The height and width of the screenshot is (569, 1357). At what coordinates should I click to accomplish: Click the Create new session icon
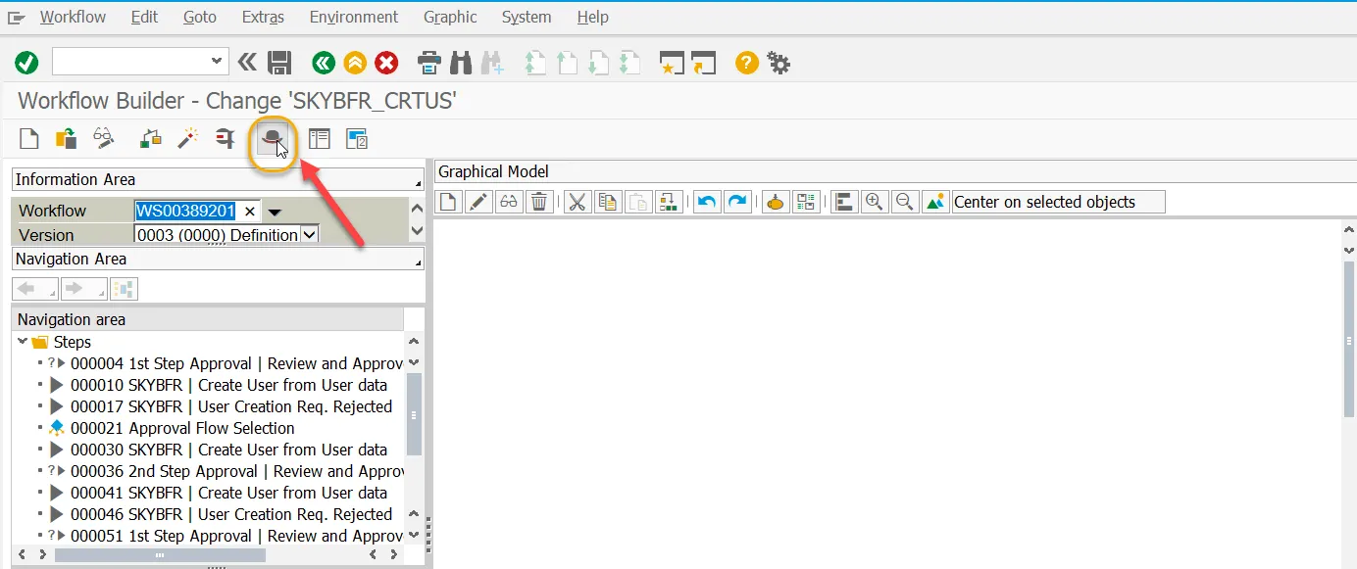[672, 64]
